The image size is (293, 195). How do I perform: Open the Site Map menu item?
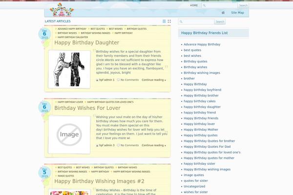tap(237, 13)
